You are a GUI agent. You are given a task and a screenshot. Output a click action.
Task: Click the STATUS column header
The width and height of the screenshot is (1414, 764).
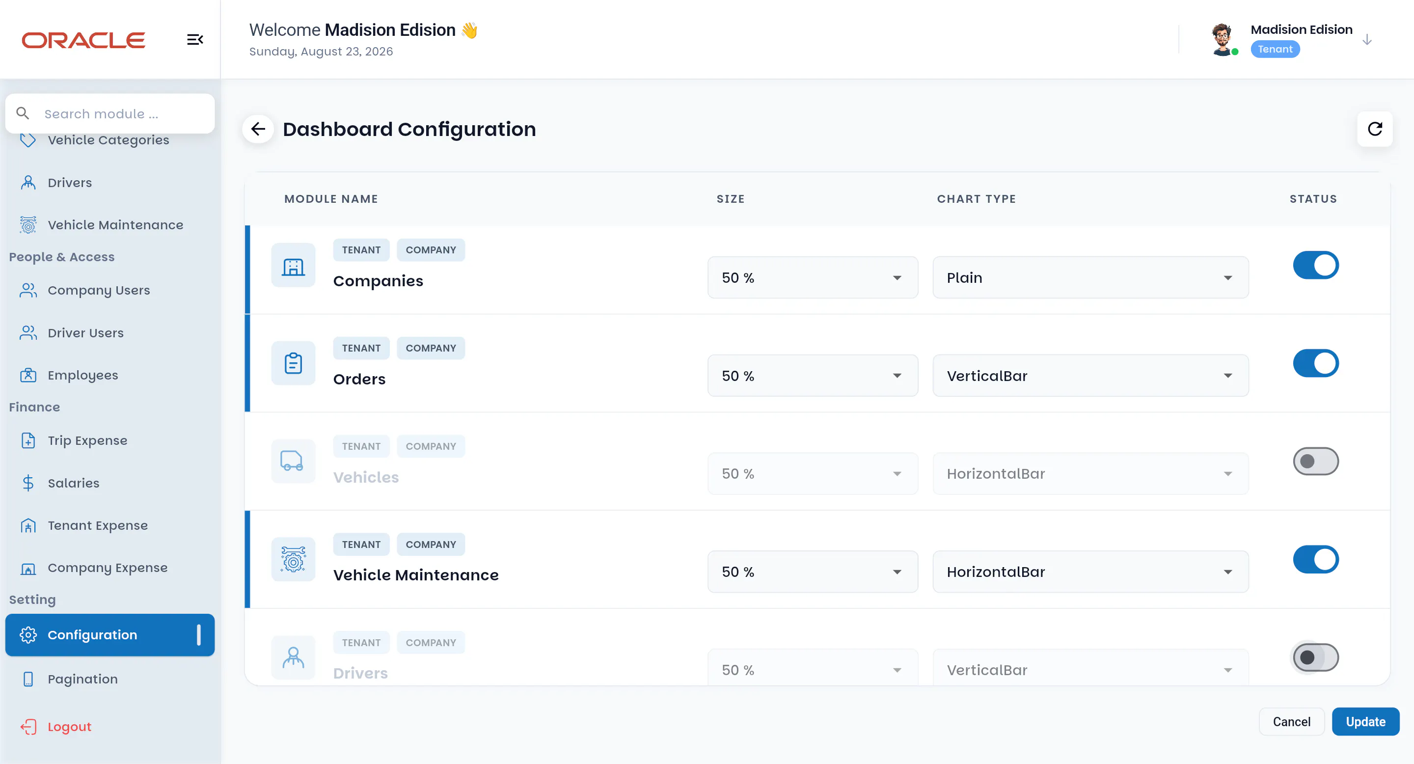[1313, 199]
